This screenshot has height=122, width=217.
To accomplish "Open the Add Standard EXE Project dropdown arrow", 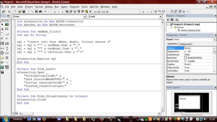I will coord(6,12).
